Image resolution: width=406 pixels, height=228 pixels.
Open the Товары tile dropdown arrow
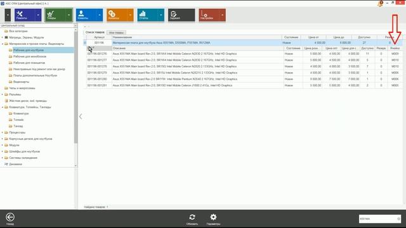[x=69, y=15]
